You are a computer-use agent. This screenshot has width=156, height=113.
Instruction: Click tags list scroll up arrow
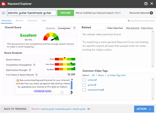[x=153, y=79]
